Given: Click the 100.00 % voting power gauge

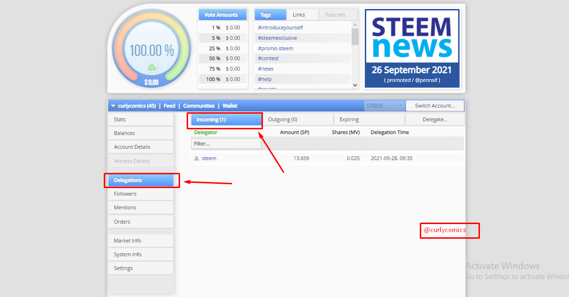Looking at the screenshot, I should coord(152,50).
